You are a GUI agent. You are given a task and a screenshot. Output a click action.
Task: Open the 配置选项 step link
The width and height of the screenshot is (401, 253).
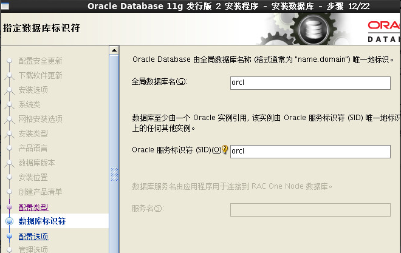(x=33, y=236)
